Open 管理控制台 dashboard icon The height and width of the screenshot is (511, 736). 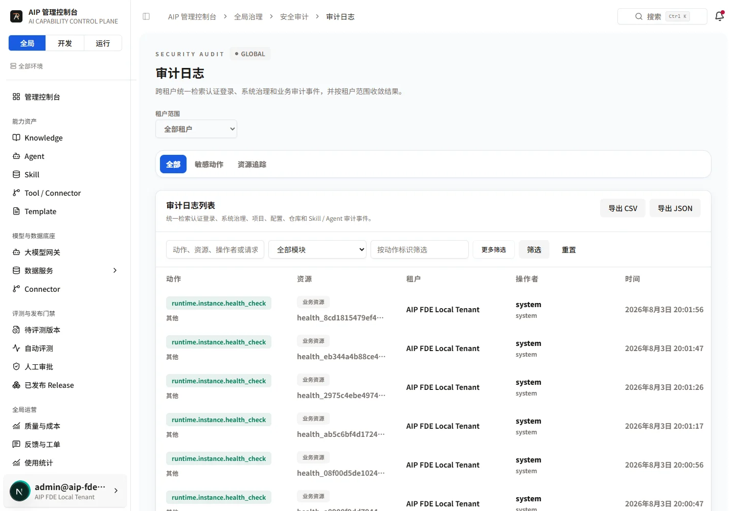coord(16,97)
